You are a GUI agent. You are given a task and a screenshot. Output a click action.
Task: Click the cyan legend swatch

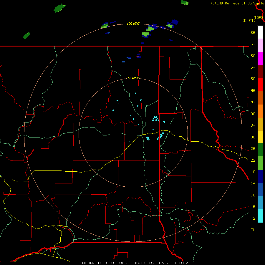click(260, 216)
